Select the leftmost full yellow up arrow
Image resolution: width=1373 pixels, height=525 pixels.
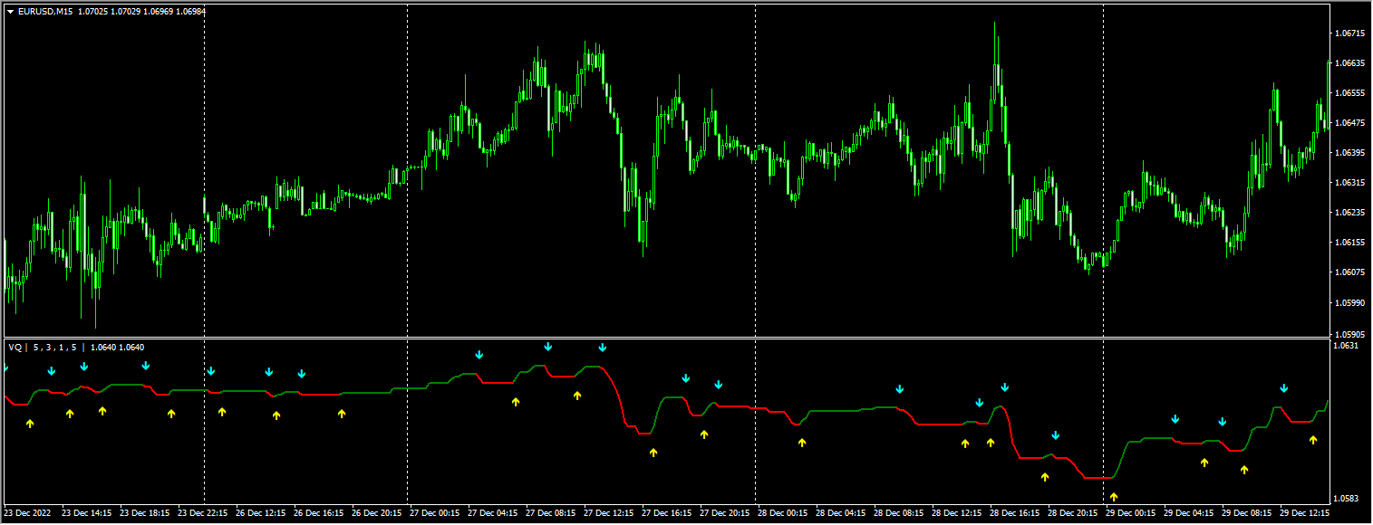click(x=30, y=423)
